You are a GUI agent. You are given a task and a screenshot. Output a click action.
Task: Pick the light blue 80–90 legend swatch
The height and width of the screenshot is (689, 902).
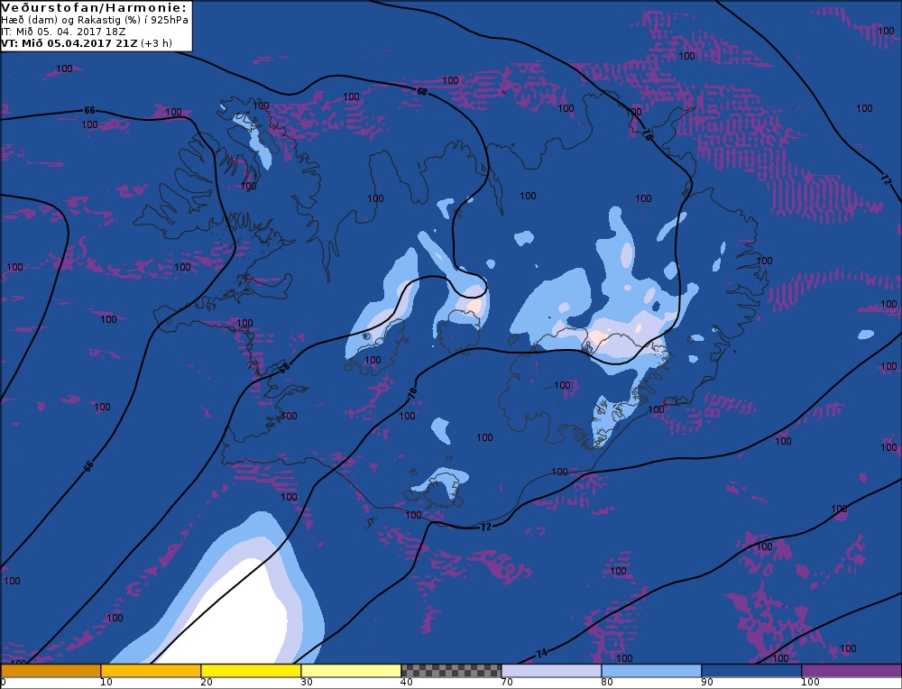(651, 671)
